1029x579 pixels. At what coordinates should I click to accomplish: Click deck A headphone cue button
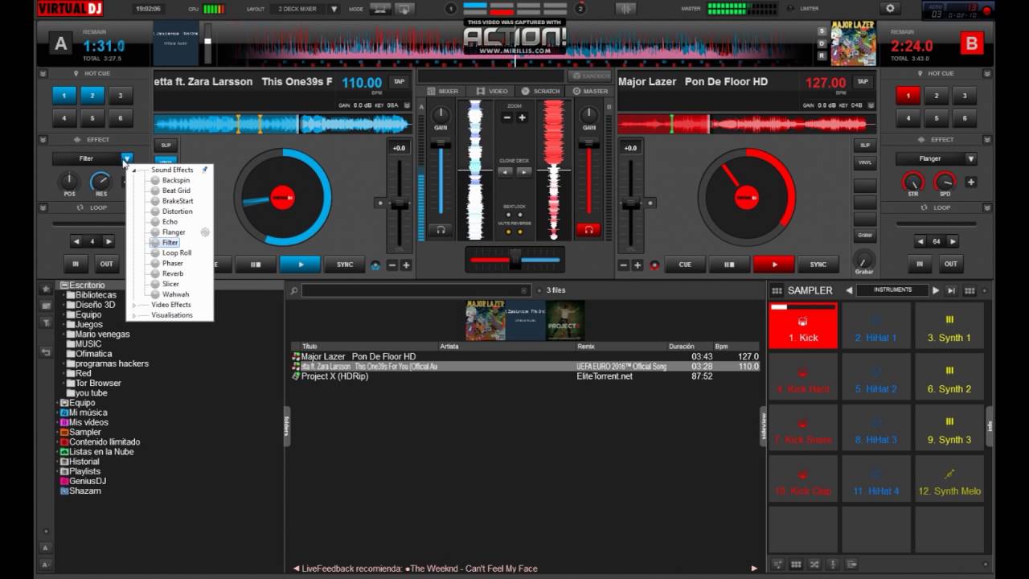click(440, 230)
